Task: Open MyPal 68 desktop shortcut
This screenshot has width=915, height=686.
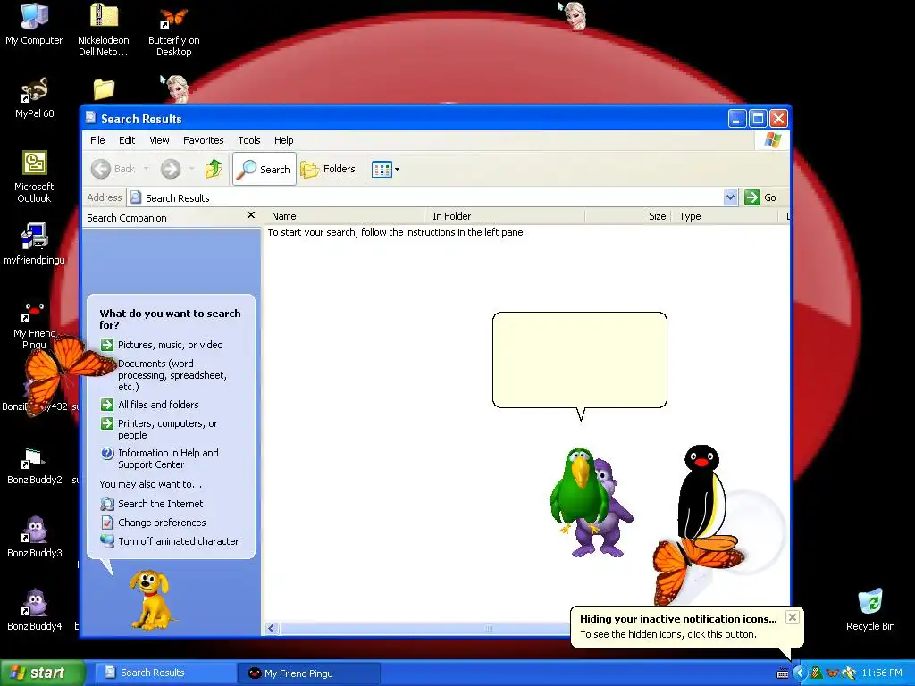Action: 34,98
